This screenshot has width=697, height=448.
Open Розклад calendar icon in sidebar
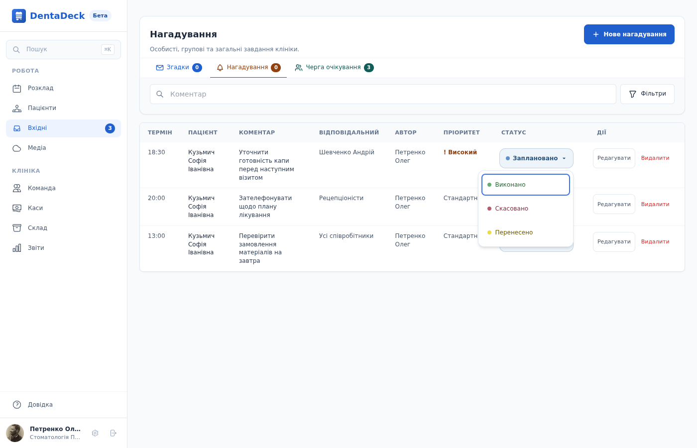pos(17,88)
